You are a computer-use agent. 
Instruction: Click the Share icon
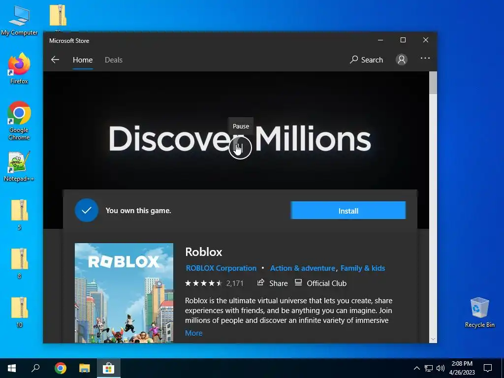point(260,283)
